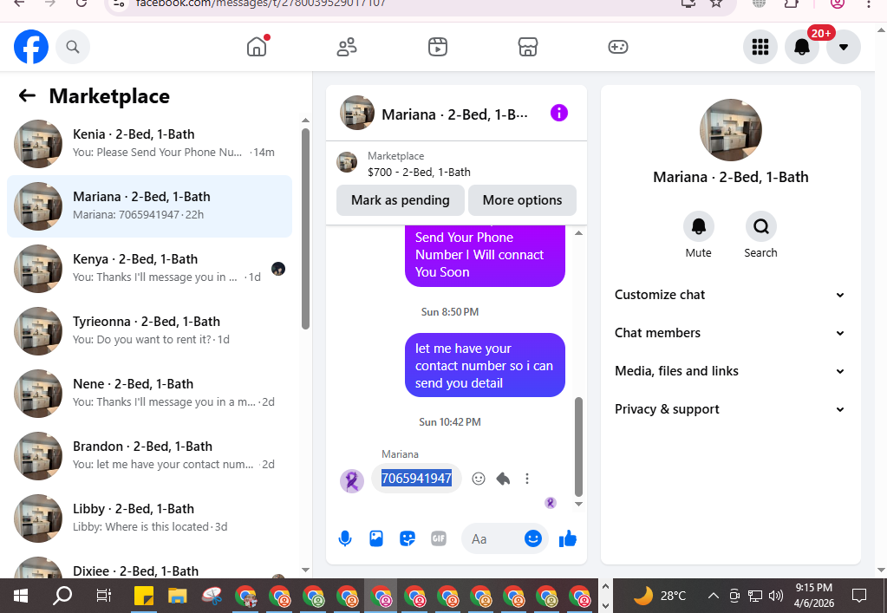This screenshot has height=613, width=887.
Task: Click 'let me have your contact number' message
Action: pyautogui.click(x=485, y=365)
